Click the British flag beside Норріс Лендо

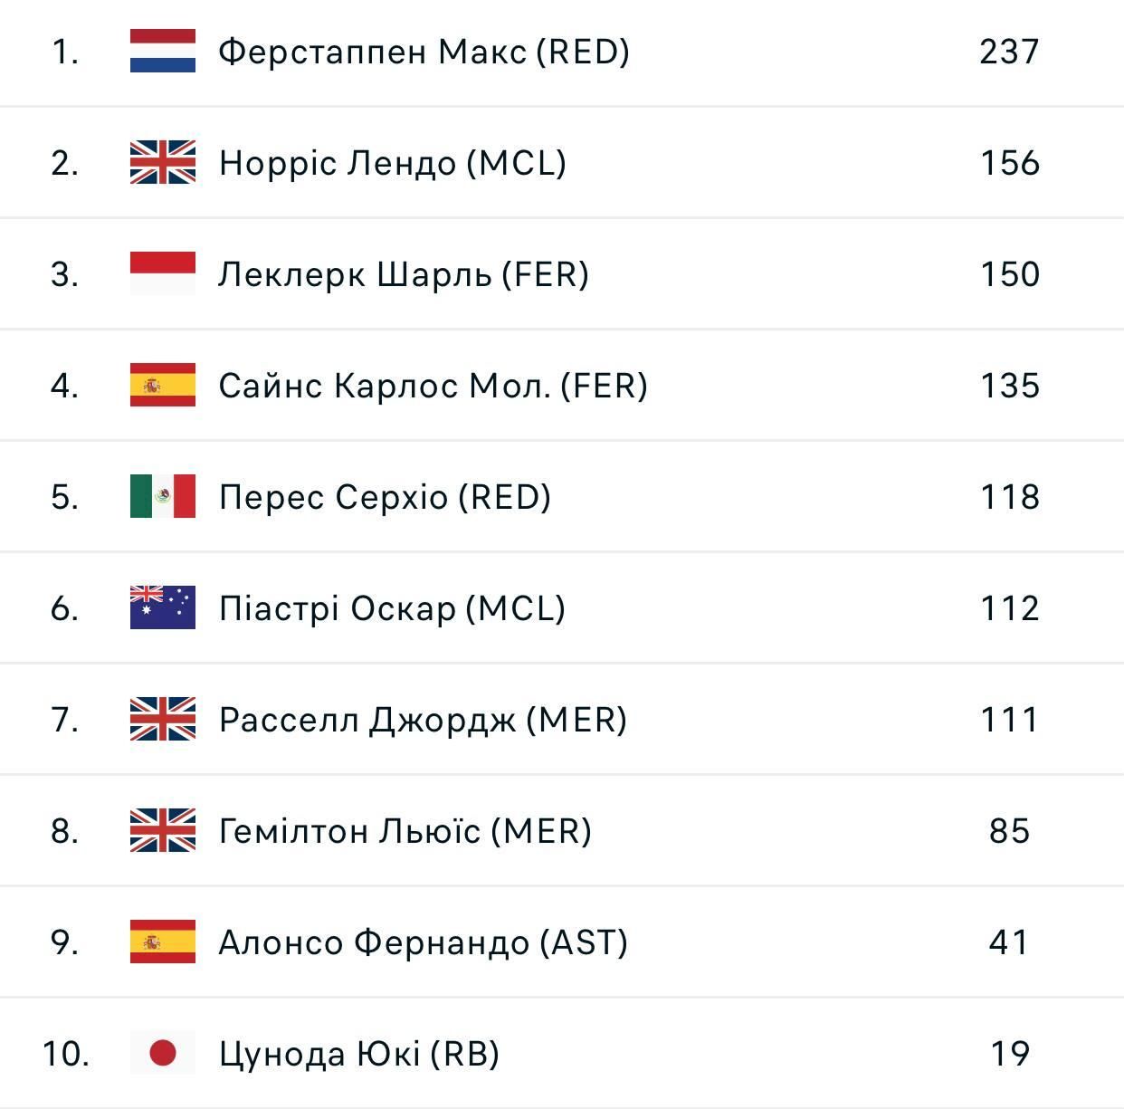tap(163, 162)
